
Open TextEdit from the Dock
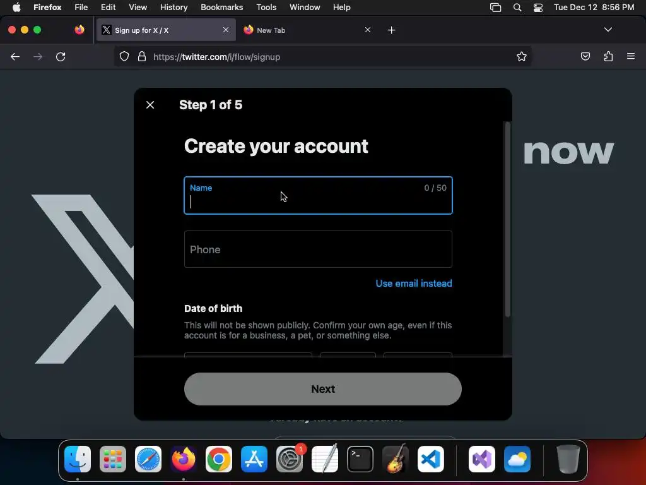coord(325,459)
